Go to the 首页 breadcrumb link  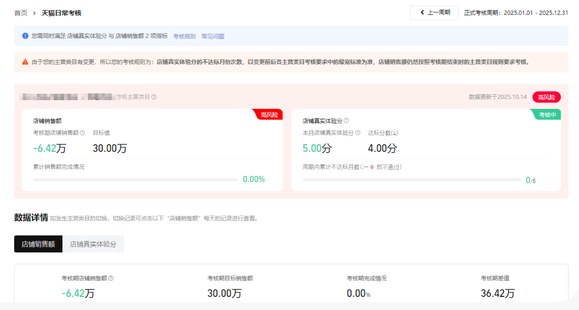coord(21,13)
